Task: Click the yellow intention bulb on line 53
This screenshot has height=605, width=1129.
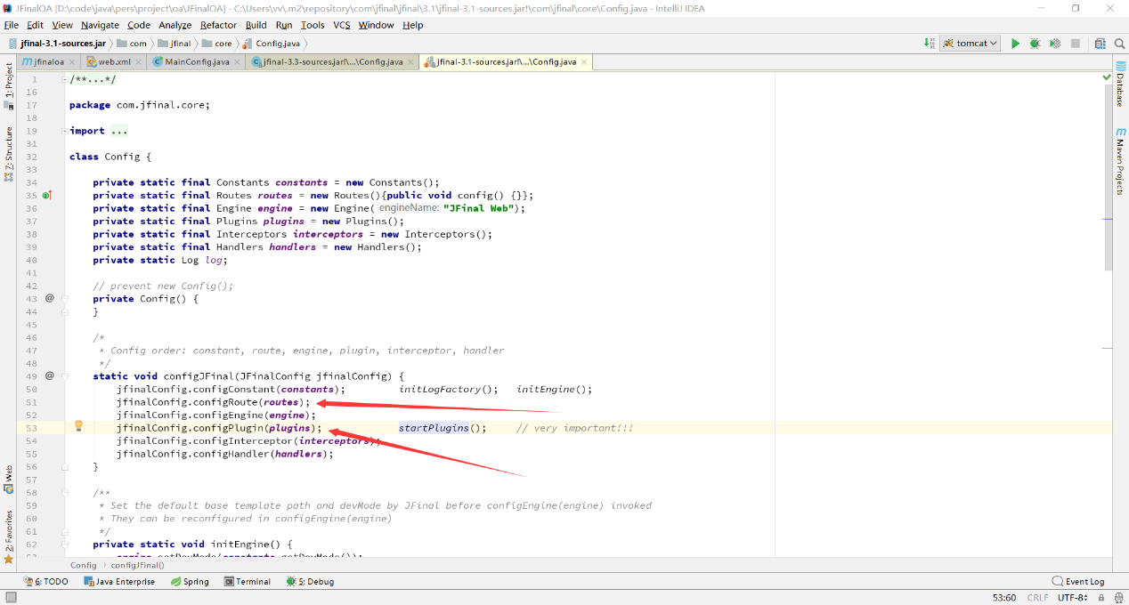Action: [78, 426]
